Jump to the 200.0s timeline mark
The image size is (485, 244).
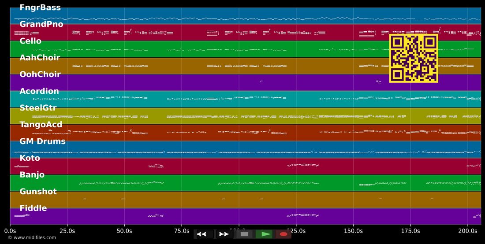(468, 231)
